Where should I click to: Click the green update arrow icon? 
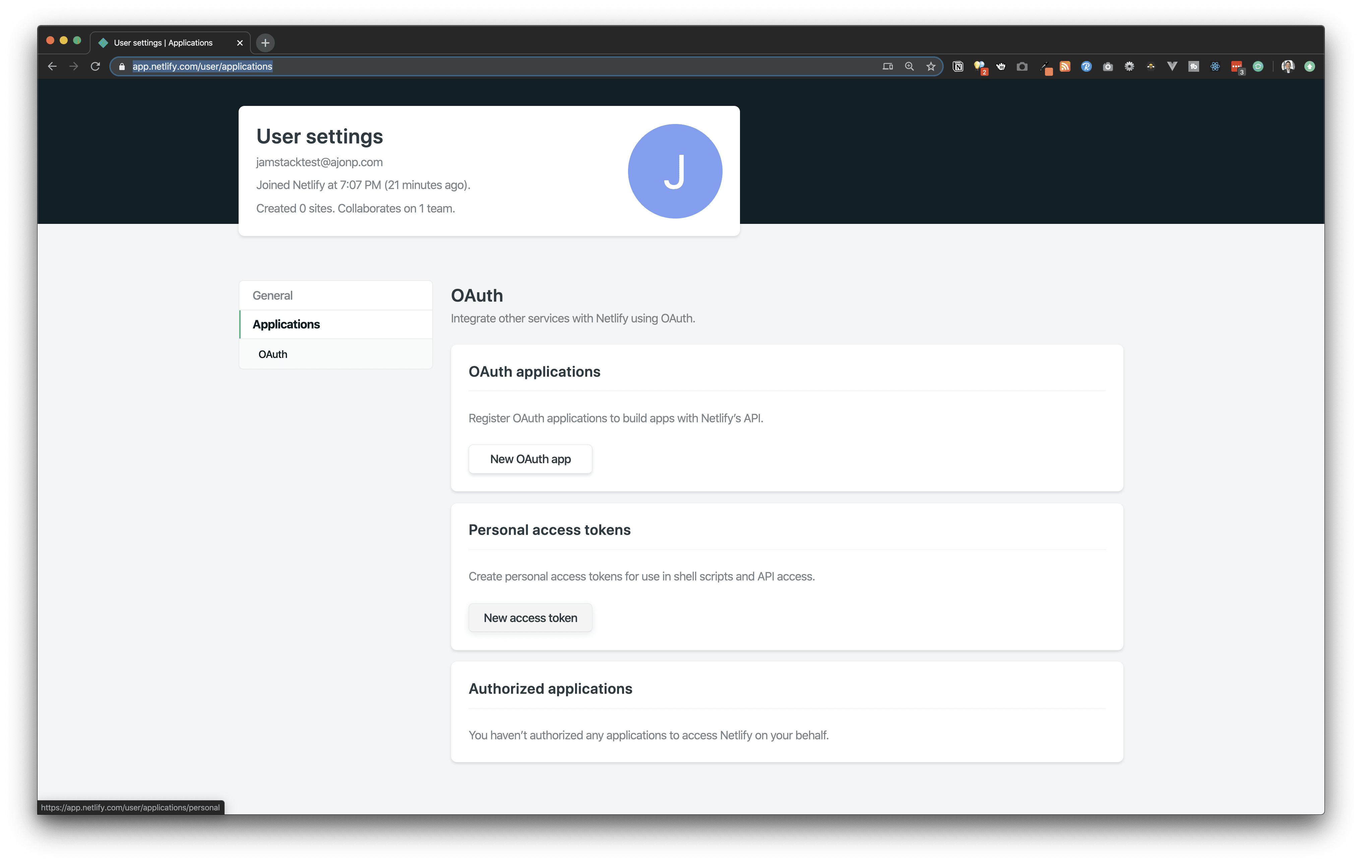click(1309, 66)
